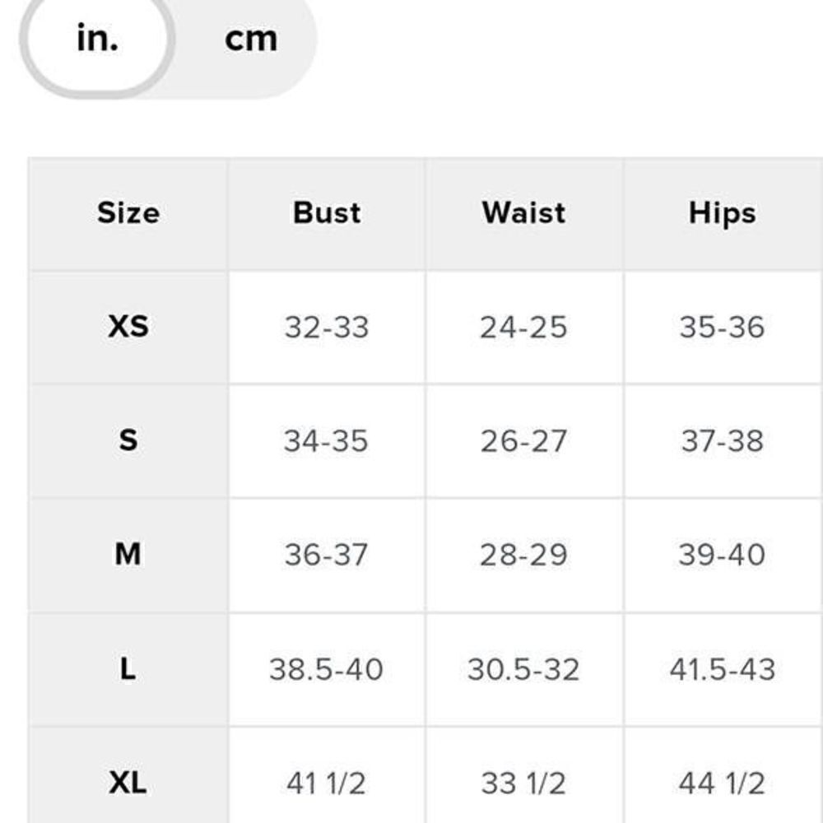Select the L size row label

(128, 669)
